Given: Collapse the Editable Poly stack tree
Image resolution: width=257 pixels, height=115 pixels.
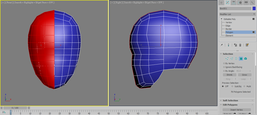Looking at the screenshot, I should tap(222, 19).
